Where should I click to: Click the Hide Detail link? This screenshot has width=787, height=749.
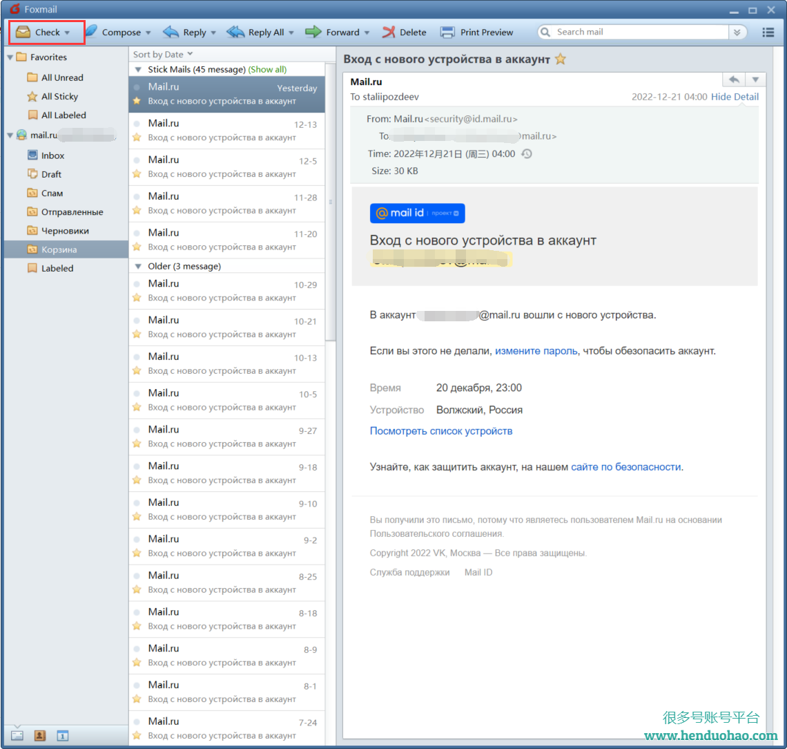pyautogui.click(x=735, y=97)
